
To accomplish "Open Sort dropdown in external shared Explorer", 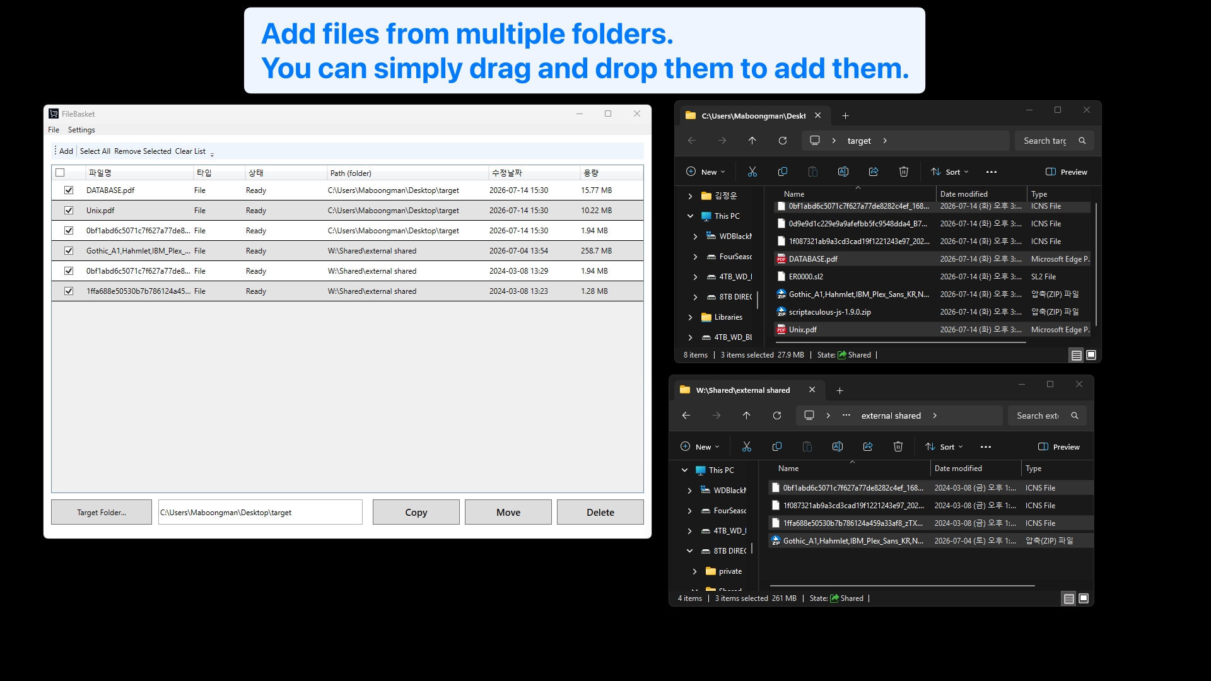I will coord(944,446).
